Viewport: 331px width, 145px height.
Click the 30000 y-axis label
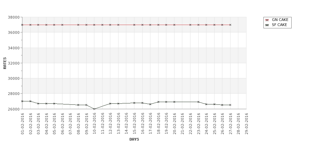coord(14,78)
